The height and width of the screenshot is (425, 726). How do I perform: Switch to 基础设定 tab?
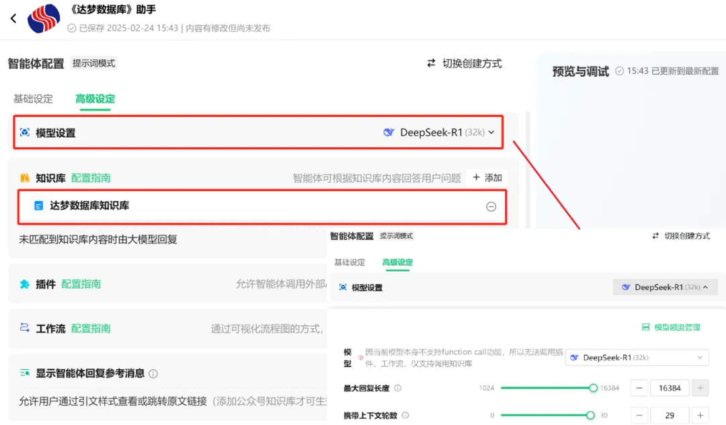[x=33, y=99]
